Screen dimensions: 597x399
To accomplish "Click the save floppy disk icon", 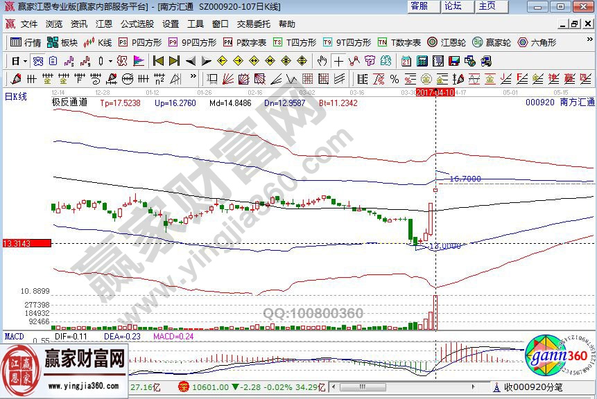I will pos(454,61).
